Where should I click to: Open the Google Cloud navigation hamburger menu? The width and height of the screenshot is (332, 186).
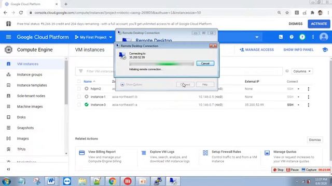tap(8, 37)
